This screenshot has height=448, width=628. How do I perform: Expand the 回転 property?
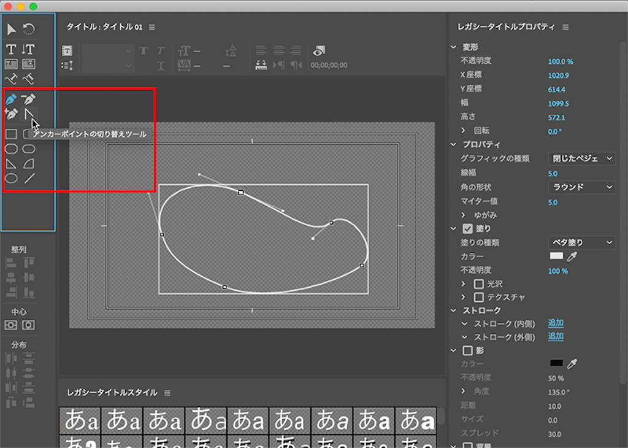click(464, 130)
